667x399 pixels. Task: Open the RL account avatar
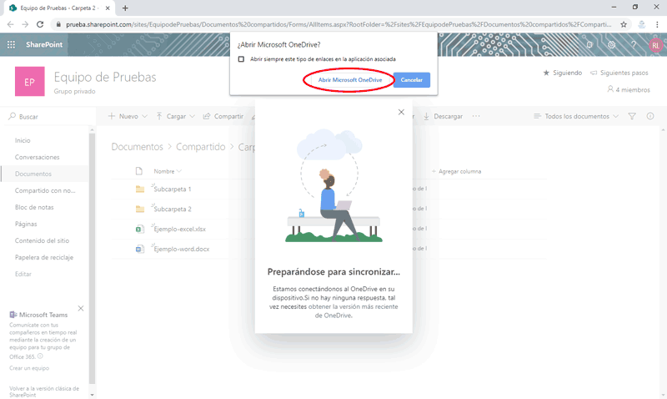tap(655, 45)
